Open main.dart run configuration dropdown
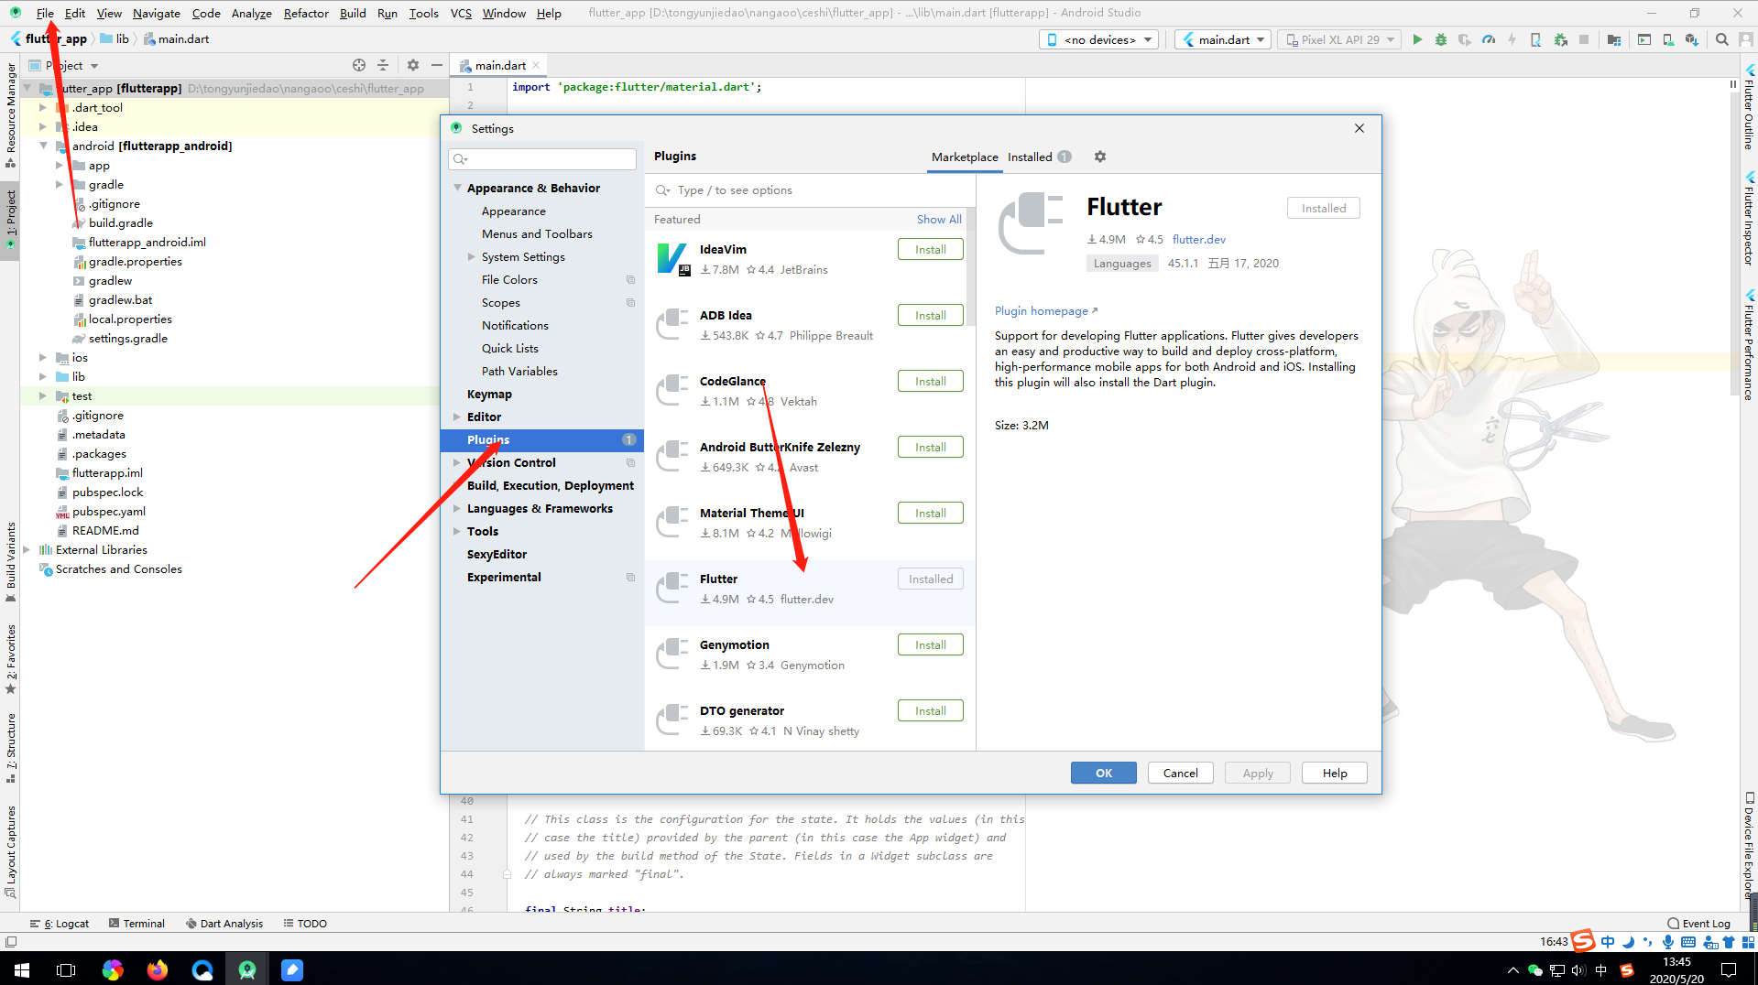Image resolution: width=1758 pixels, height=985 pixels. tap(1223, 39)
